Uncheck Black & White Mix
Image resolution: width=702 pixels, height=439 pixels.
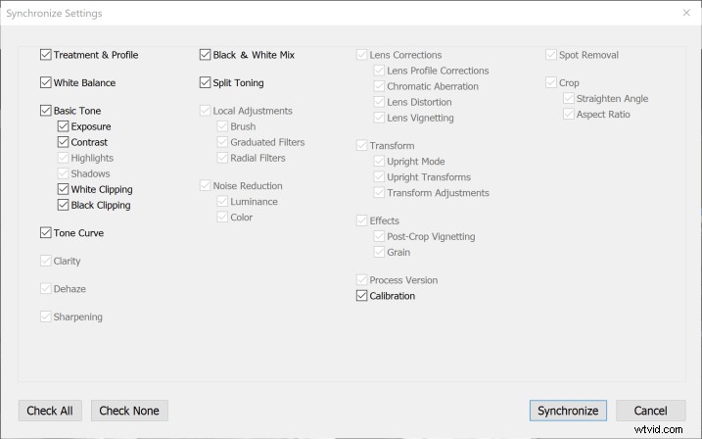(x=206, y=55)
